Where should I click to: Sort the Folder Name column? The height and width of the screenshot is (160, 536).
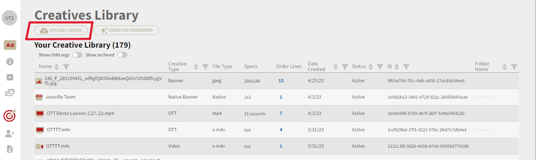(x=505, y=66)
